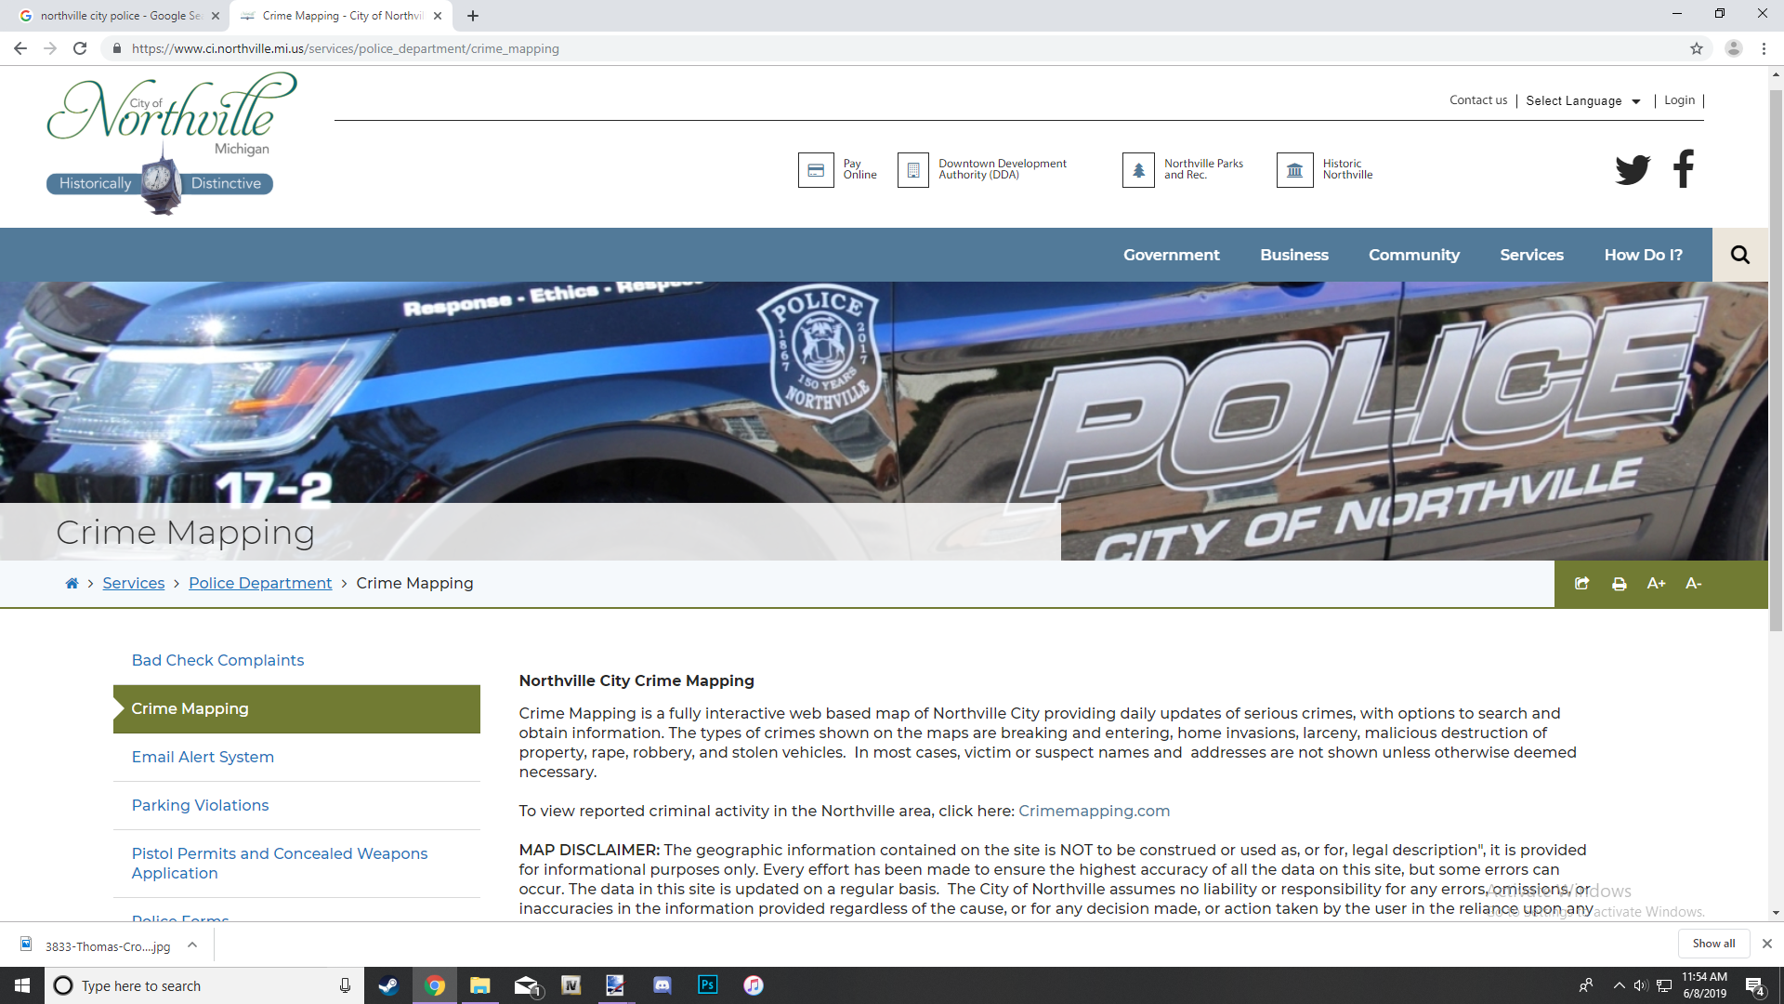Open Parking Violations sidebar link
Screen dimensions: 1784x1004
(200, 805)
